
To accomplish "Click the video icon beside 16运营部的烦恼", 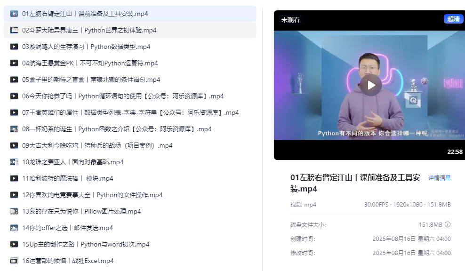I will [14, 261].
